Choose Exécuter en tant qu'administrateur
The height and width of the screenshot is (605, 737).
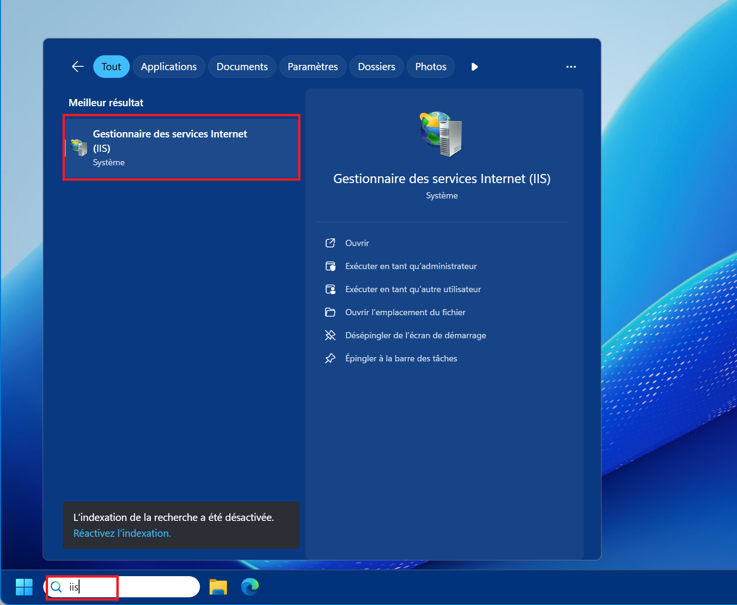(411, 266)
